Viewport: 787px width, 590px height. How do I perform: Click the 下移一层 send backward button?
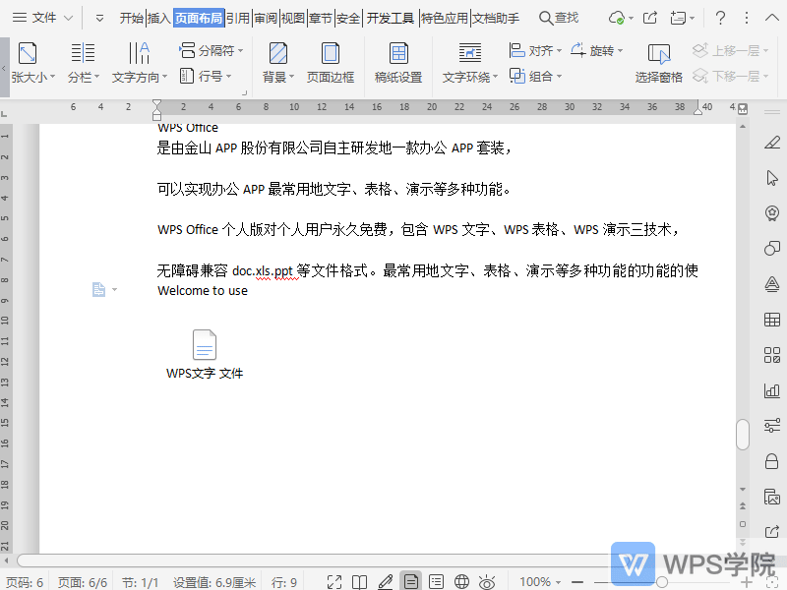pos(730,77)
